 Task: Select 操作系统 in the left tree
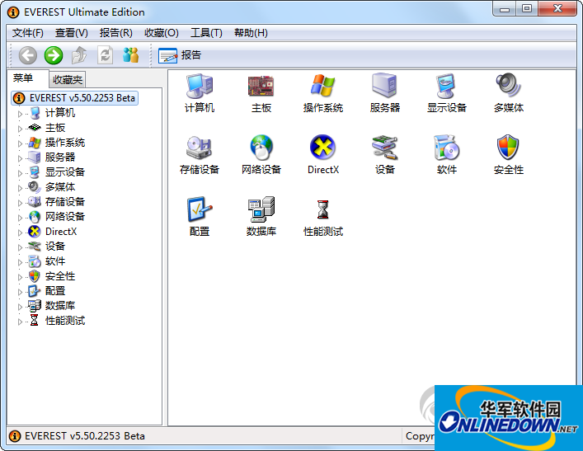point(65,143)
